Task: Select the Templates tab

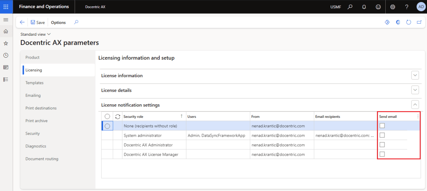Action: (x=58, y=83)
